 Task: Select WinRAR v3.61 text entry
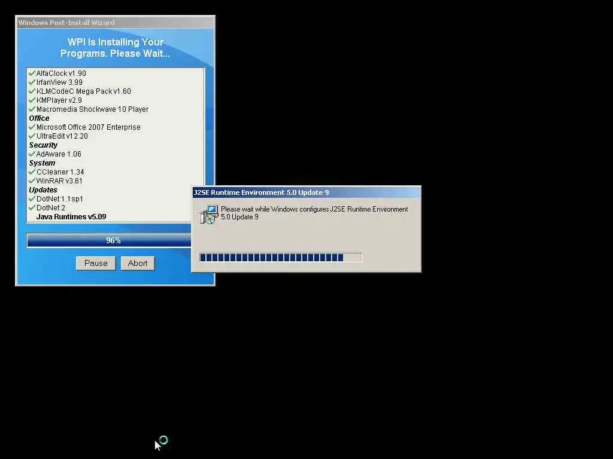[59, 181]
